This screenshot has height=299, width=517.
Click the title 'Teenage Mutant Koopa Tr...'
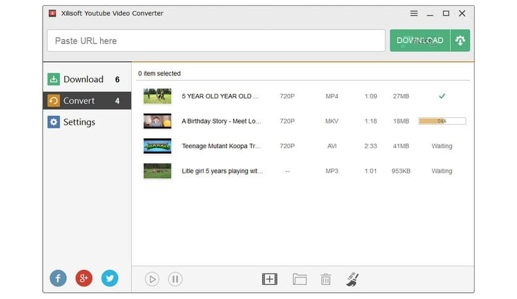221,146
